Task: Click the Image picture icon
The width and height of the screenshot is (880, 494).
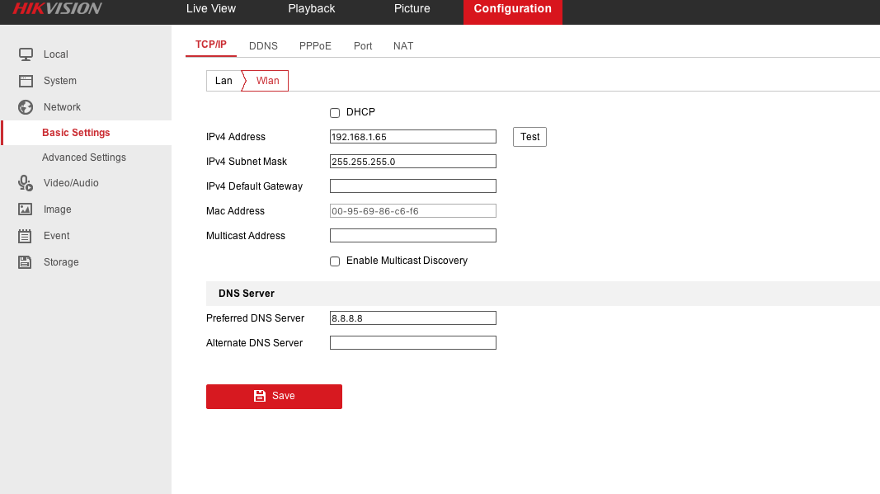Action: pos(26,209)
